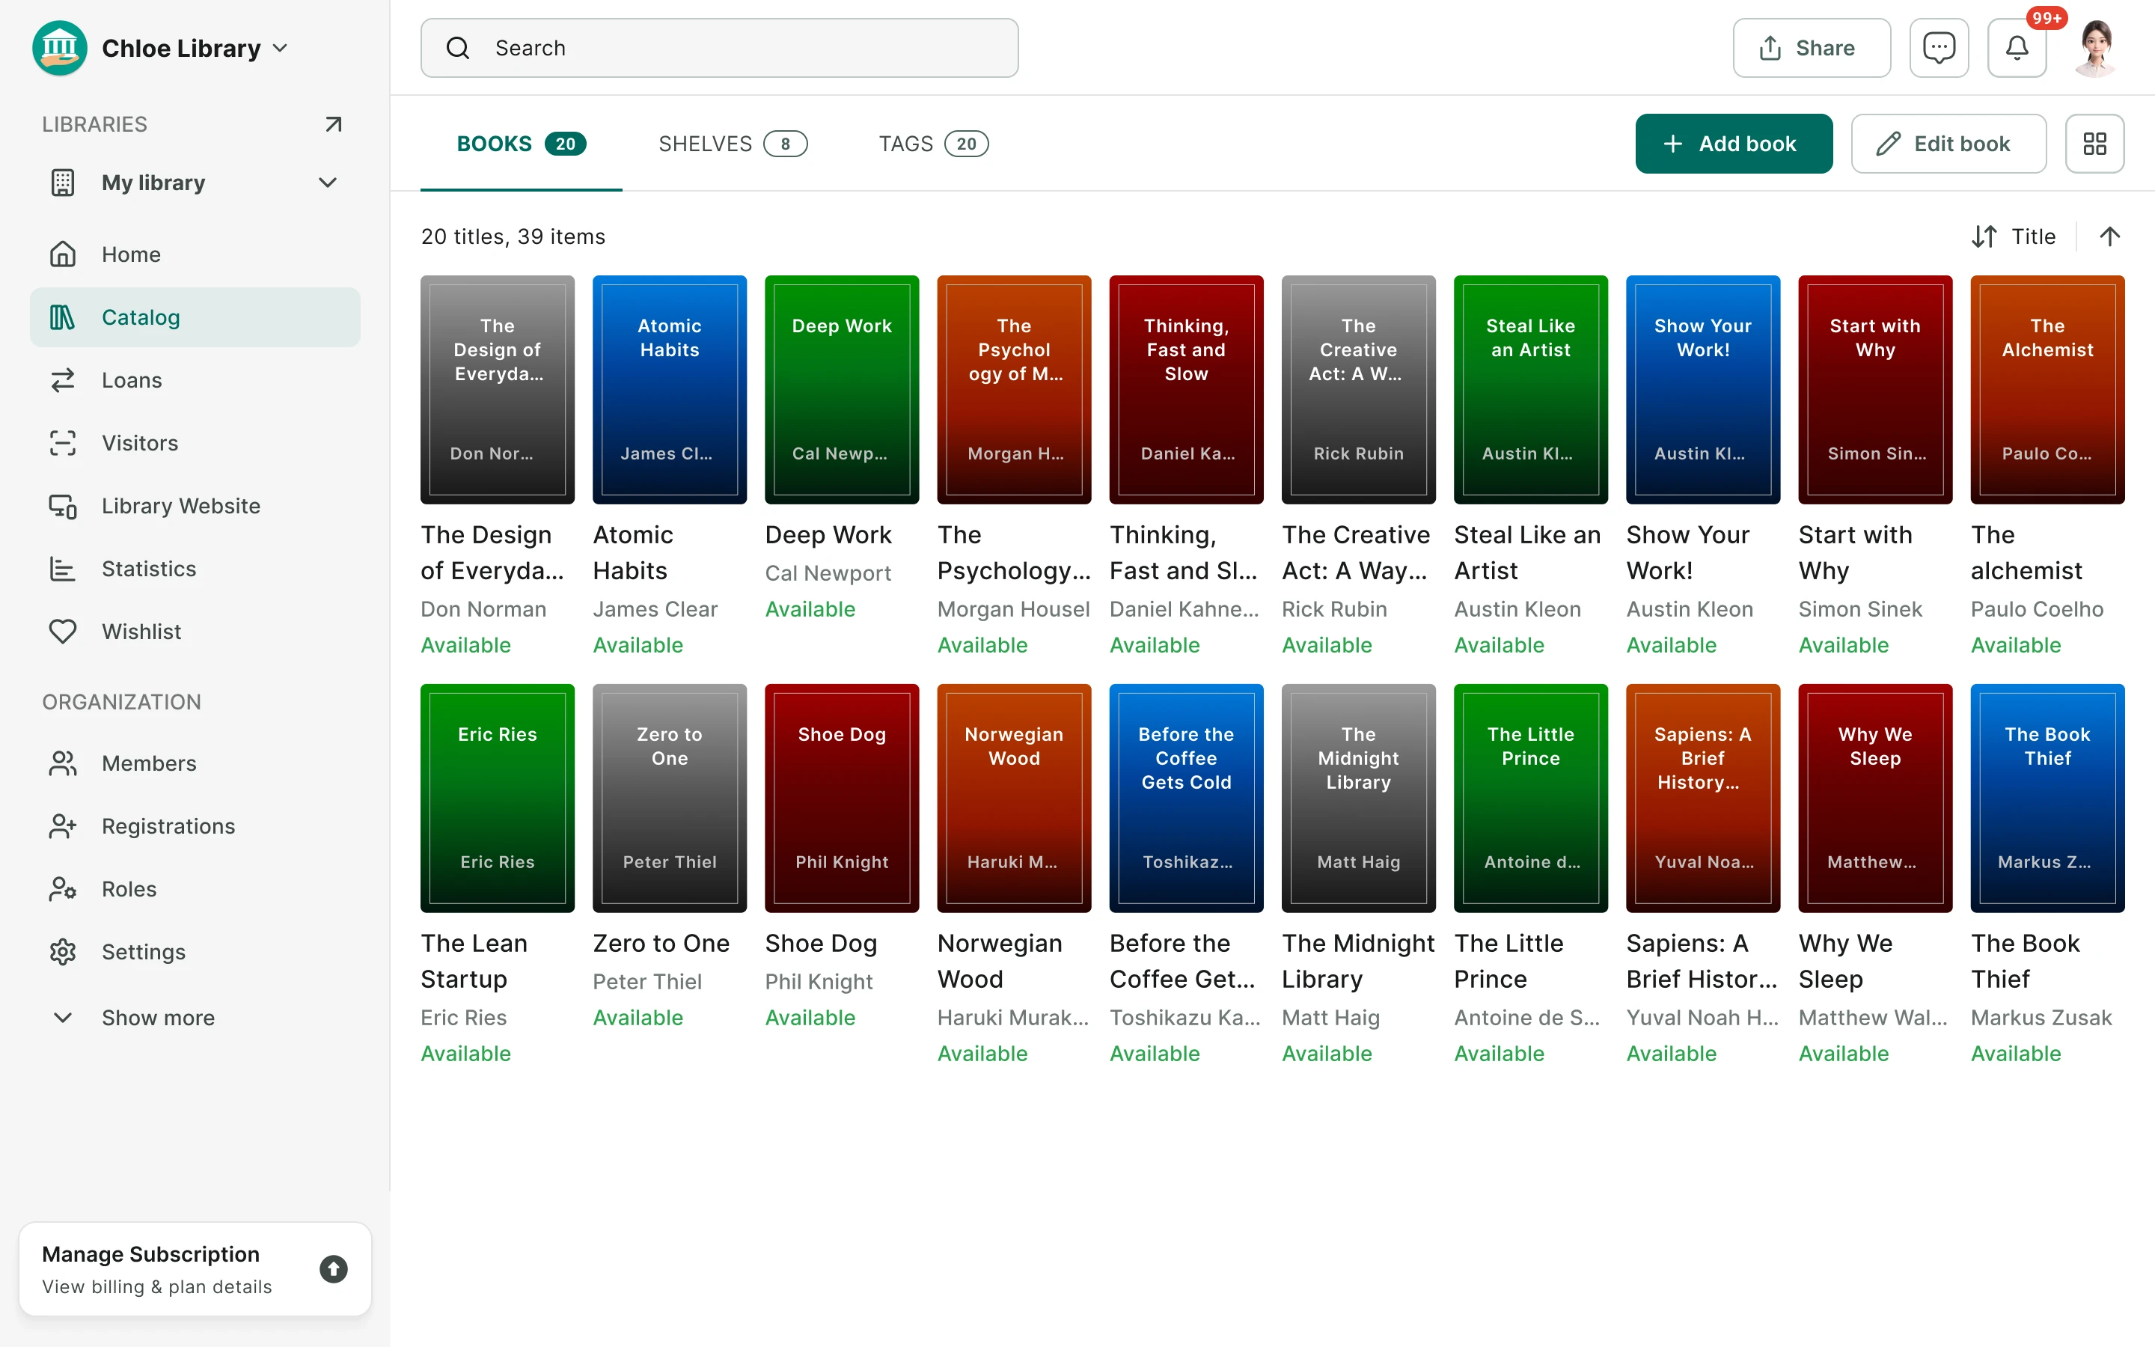Screen dimensions: 2155x1347
Task: Open Registrations page
Action: pyautogui.click(x=195, y=826)
